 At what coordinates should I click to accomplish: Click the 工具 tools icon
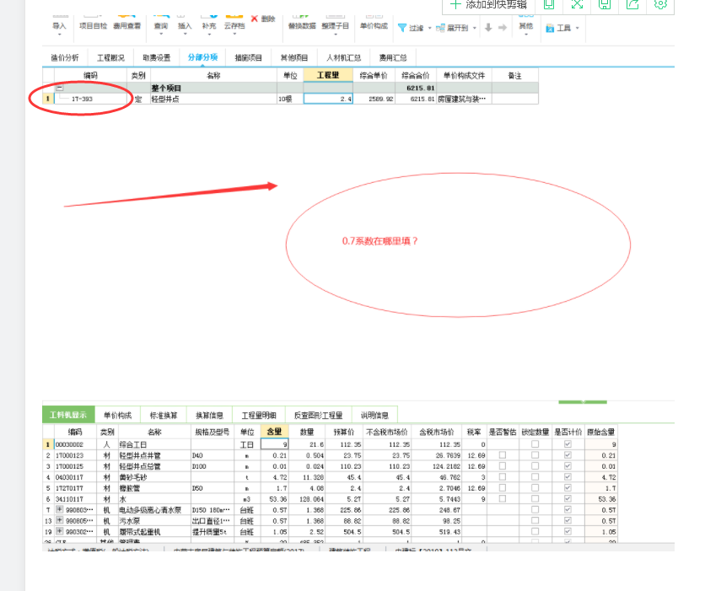(550, 29)
